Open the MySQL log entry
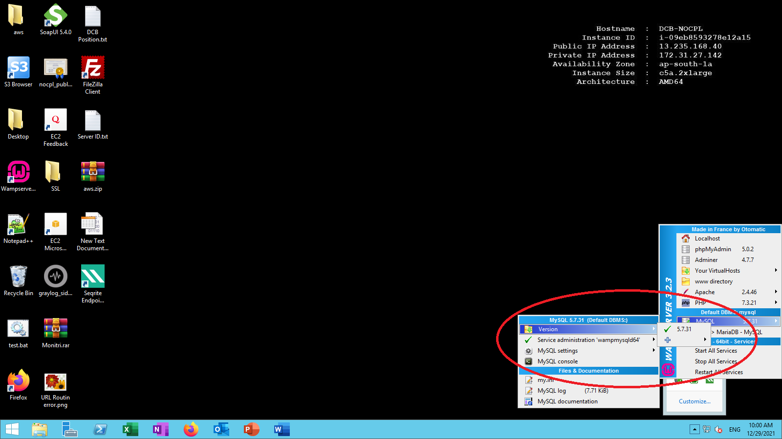The image size is (782, 439). coord(588,391)
